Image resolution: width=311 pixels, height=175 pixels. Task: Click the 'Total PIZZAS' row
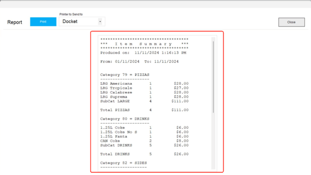pos(144,110)
